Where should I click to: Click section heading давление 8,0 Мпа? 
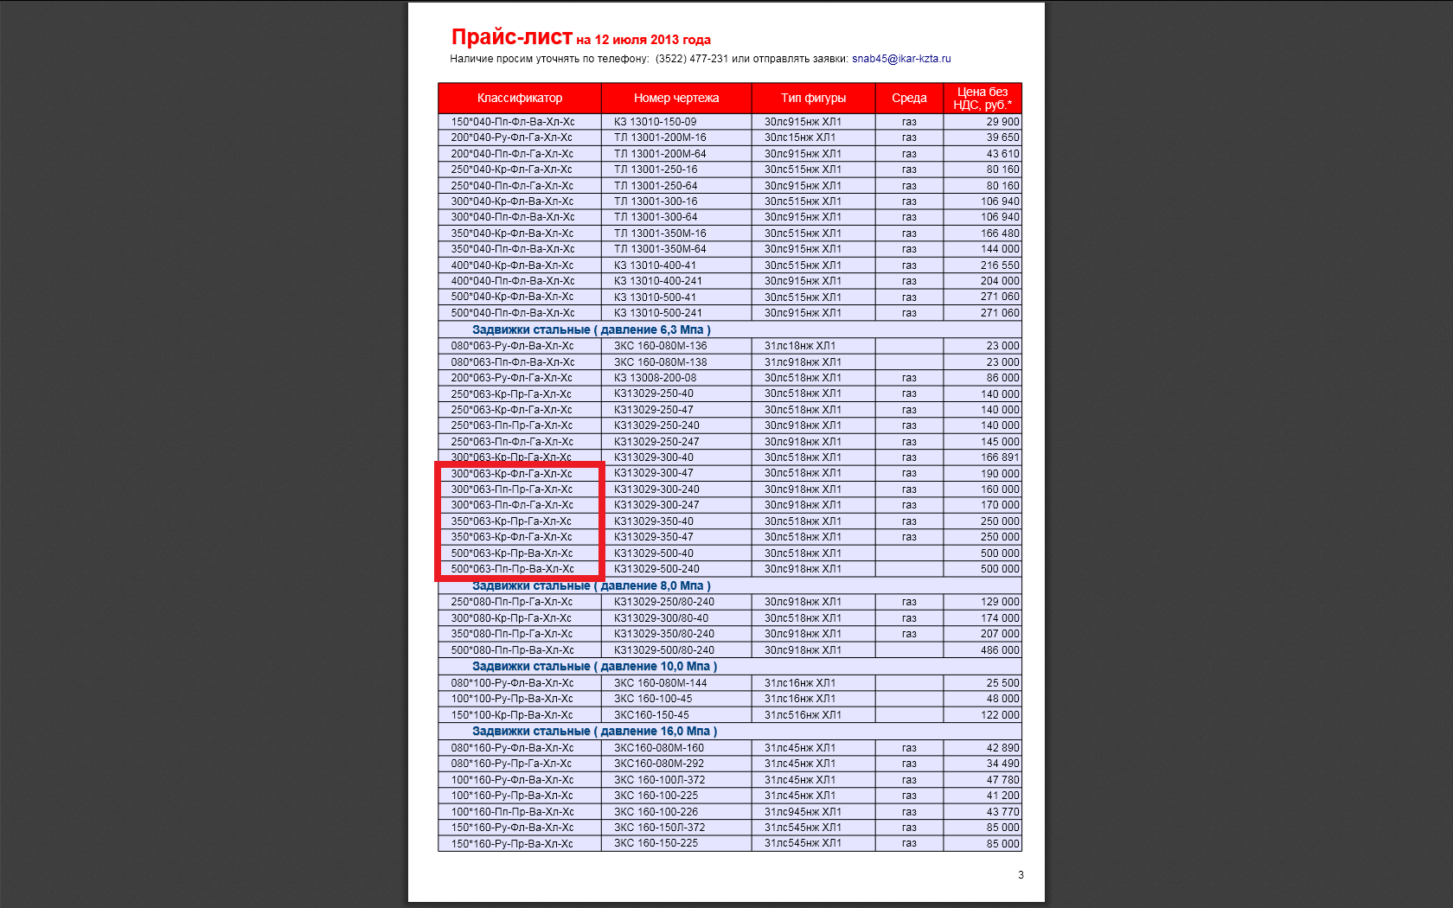click(x=591, y=585)
